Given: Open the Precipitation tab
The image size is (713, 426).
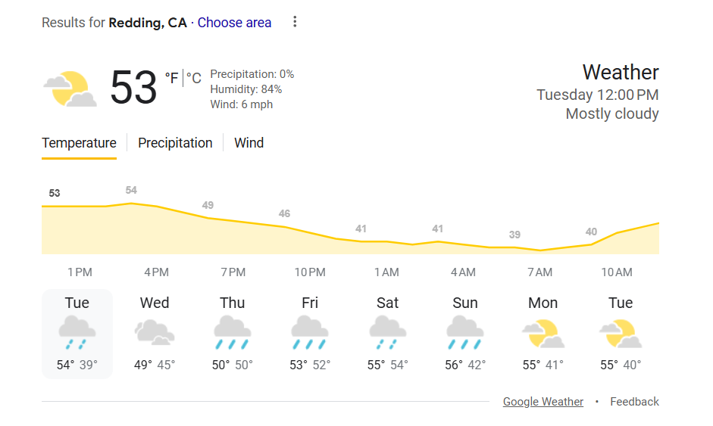Looking at the screenshot, I should 175,143.
